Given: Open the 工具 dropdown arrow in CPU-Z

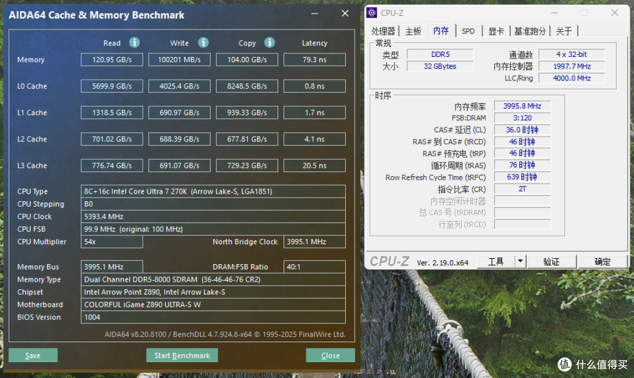Looking at the screenshot, I should (x=520, y=262).
